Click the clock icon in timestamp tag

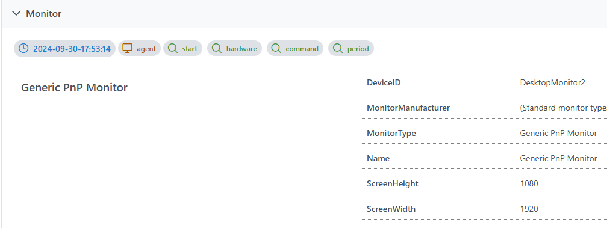coord(23,48)
